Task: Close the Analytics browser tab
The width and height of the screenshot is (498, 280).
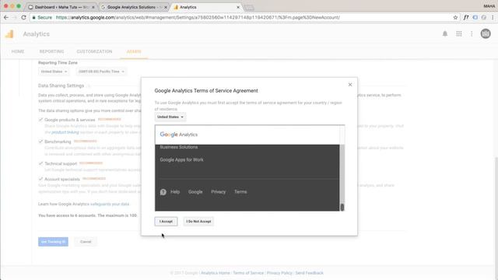Action: coord(238,7)
